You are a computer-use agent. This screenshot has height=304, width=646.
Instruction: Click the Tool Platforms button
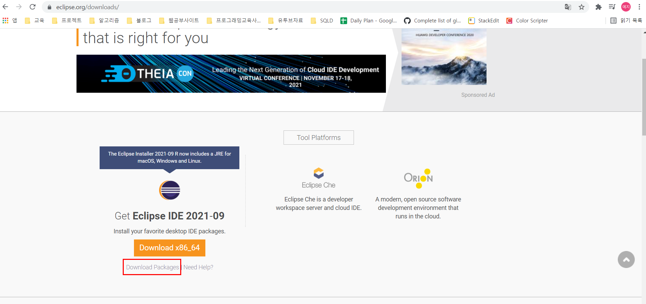[319, 138]
